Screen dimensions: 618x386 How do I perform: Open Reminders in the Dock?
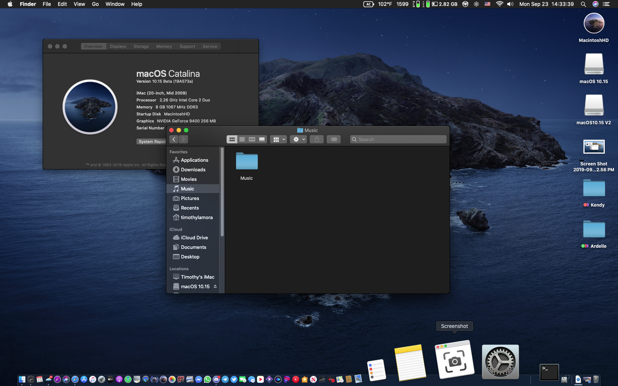pyautogui.click(x=376, y=370)
